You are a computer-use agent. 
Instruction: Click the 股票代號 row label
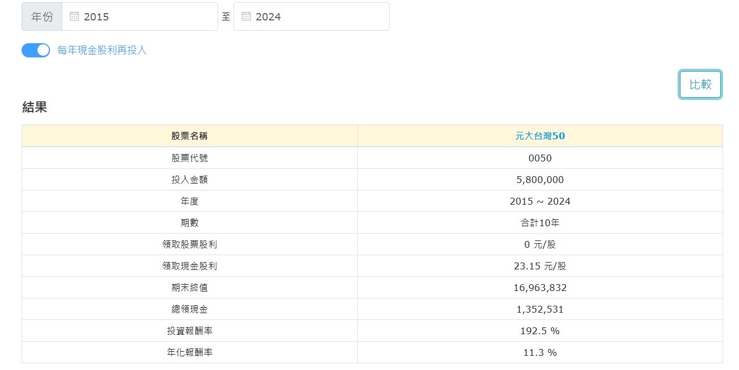tap(190, 158)
